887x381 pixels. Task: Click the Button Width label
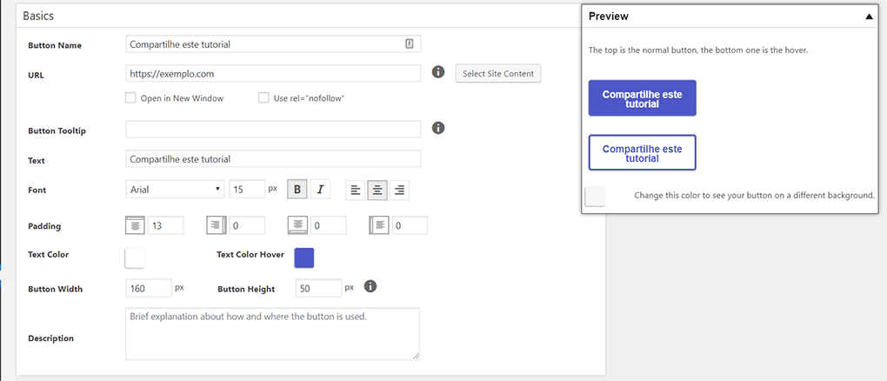pyautogui.click(x=56, y=289)
